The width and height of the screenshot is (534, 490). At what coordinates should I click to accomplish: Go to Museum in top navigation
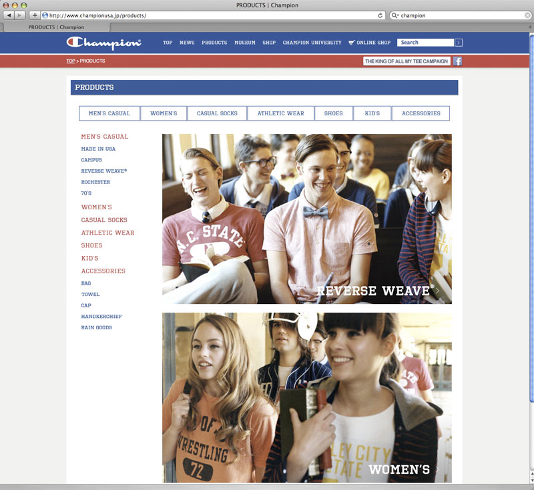click(244, 43)
